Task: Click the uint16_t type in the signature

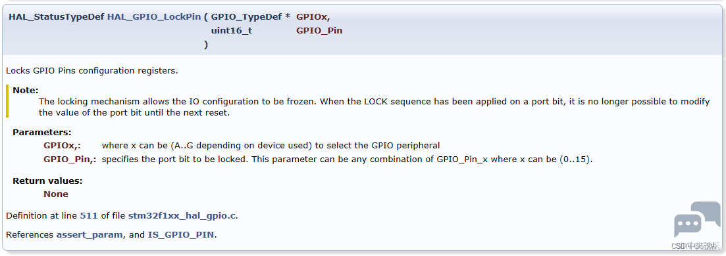Action: [x=232, y=31]
